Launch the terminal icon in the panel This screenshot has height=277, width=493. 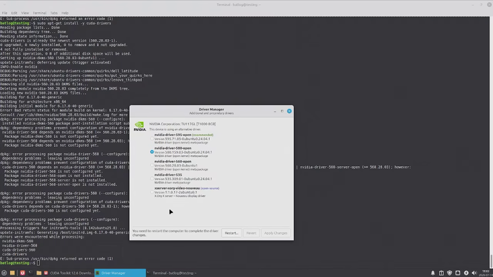(x=31, y=273)
